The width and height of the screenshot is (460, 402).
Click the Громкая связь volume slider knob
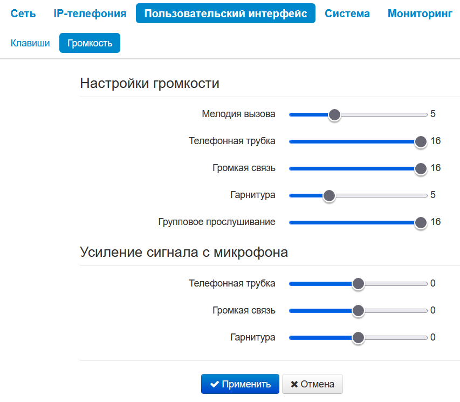421,168
